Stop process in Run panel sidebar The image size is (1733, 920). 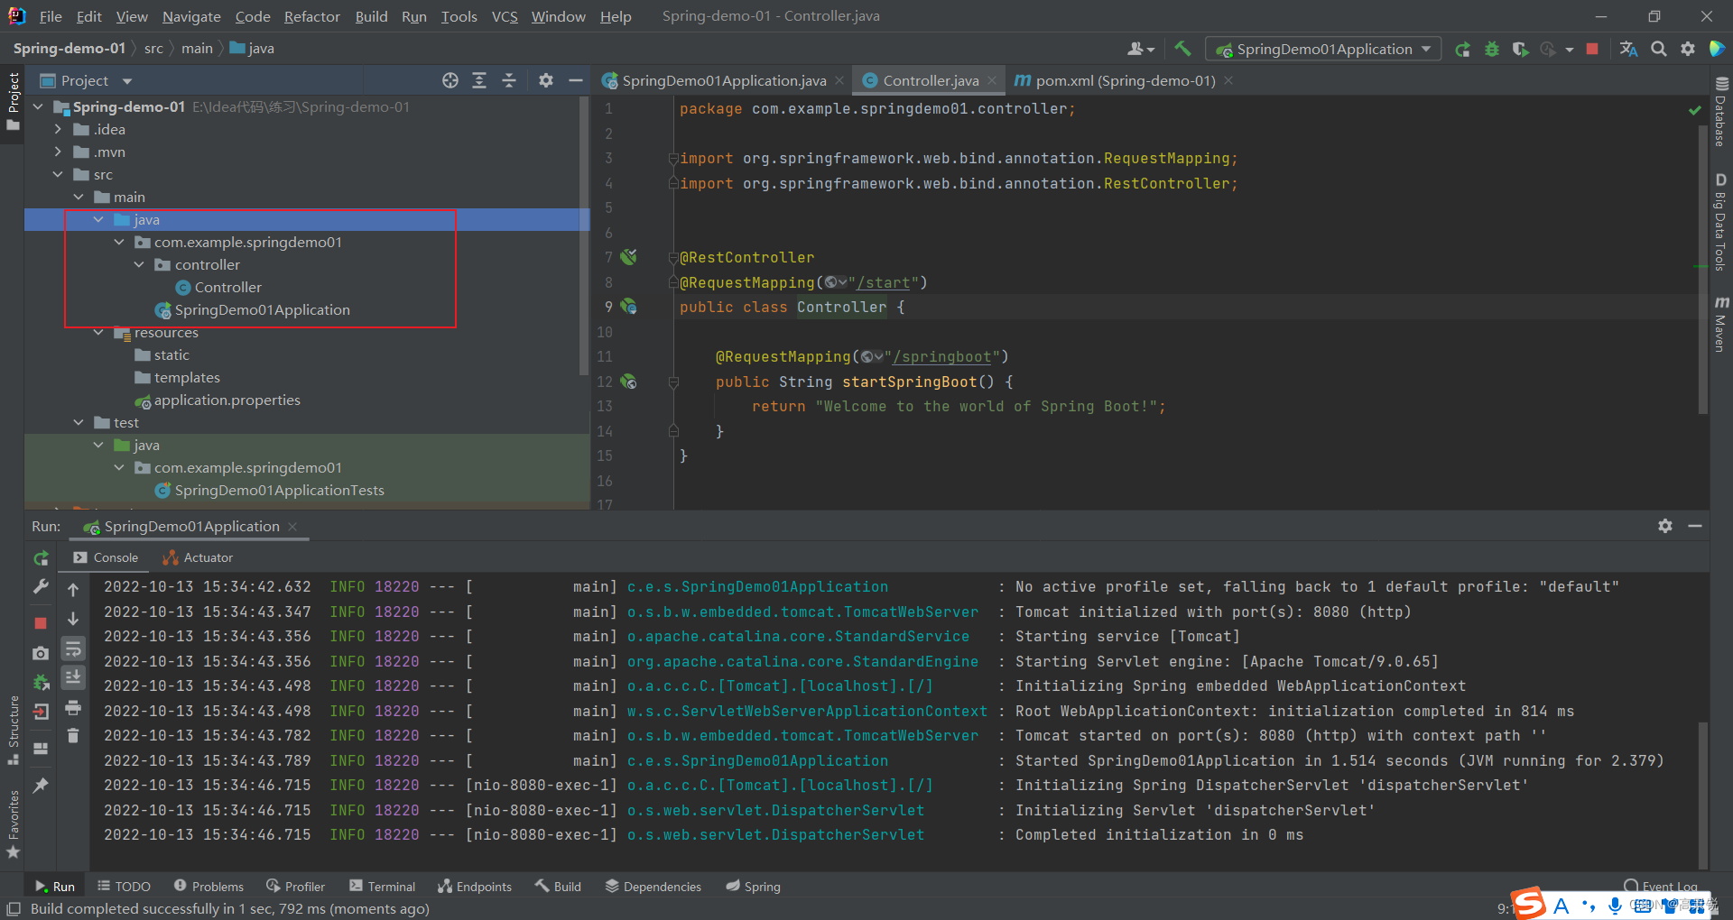[41, 623]
